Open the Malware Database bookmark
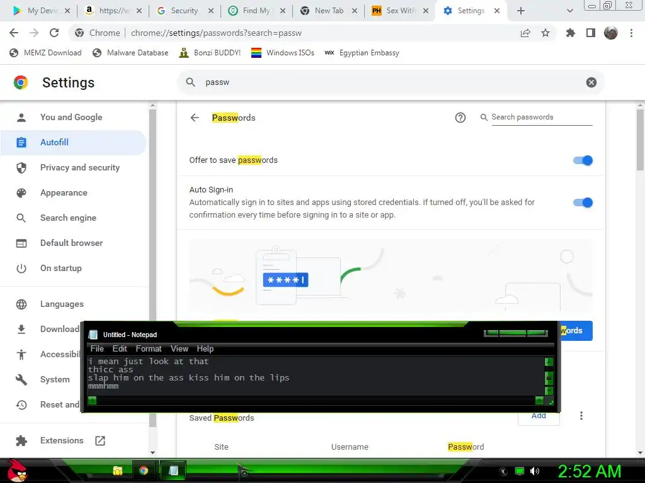 point(130,53)
